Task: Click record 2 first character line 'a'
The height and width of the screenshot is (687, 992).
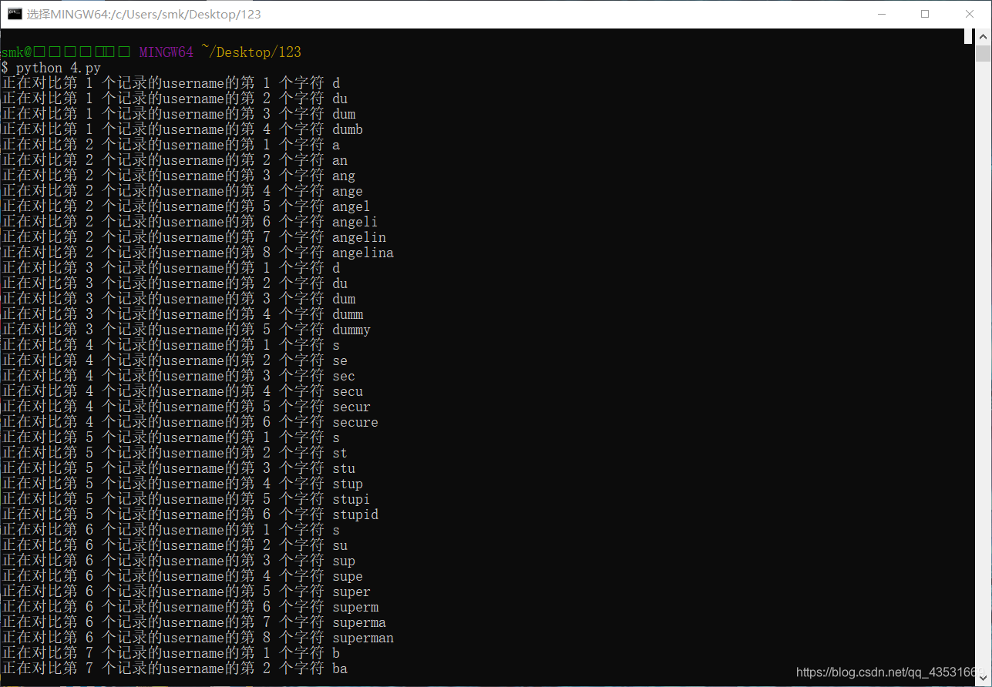Action: 170,145
